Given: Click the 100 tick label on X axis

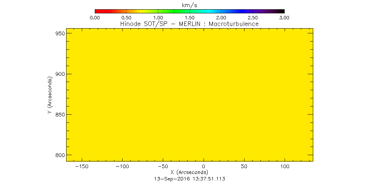Looking at the screenshot, I should point(285,167).
